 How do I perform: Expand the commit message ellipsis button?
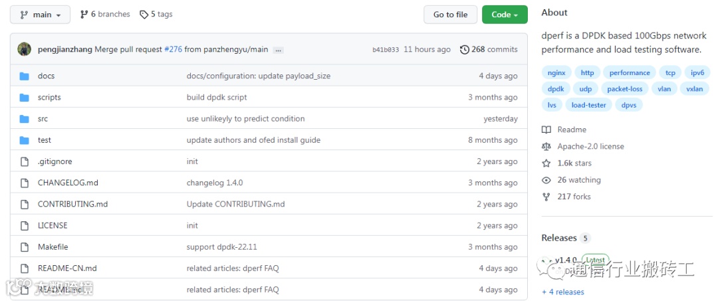click(x=279, y=50)
